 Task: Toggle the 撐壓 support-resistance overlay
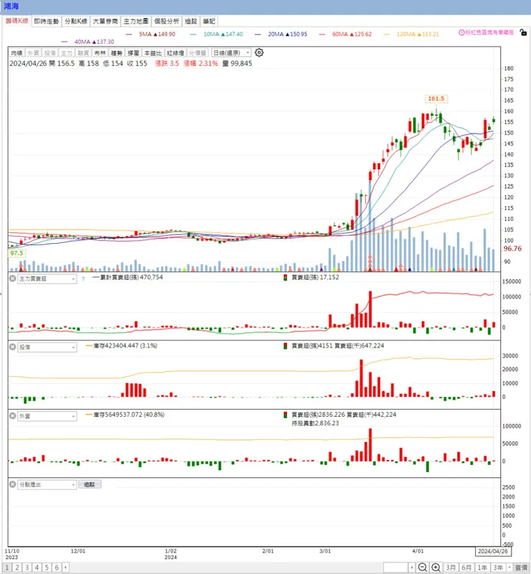tap(133, 53)
